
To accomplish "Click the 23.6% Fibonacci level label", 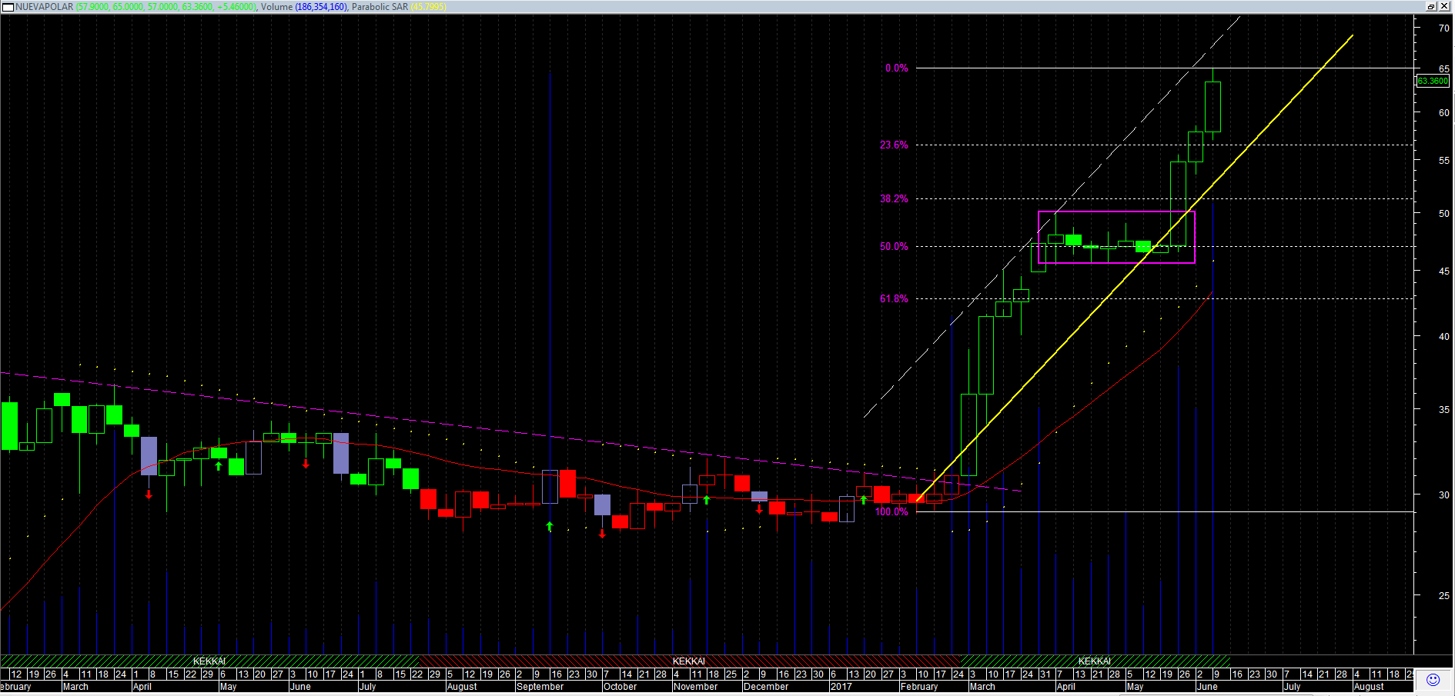I will click(x=894, y=145).
